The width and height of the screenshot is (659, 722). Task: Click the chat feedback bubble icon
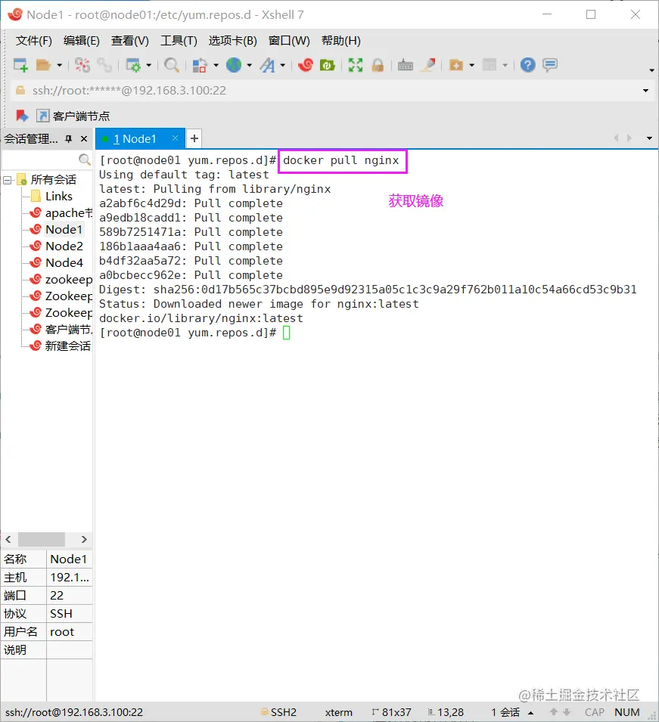point(550,65)
